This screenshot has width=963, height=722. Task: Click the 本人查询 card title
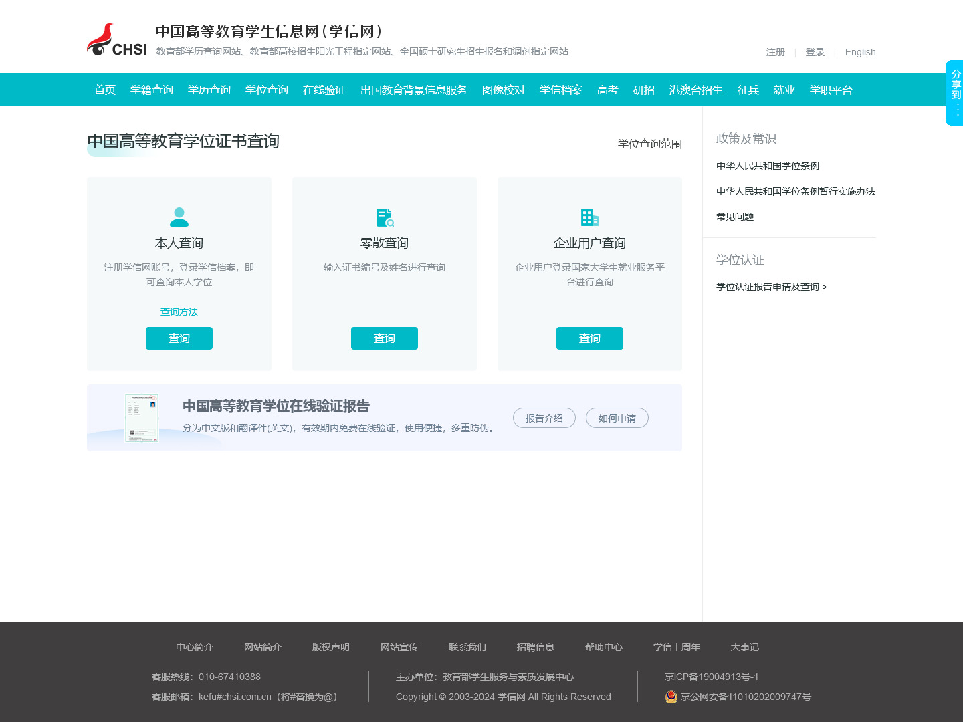click(179, 243)
